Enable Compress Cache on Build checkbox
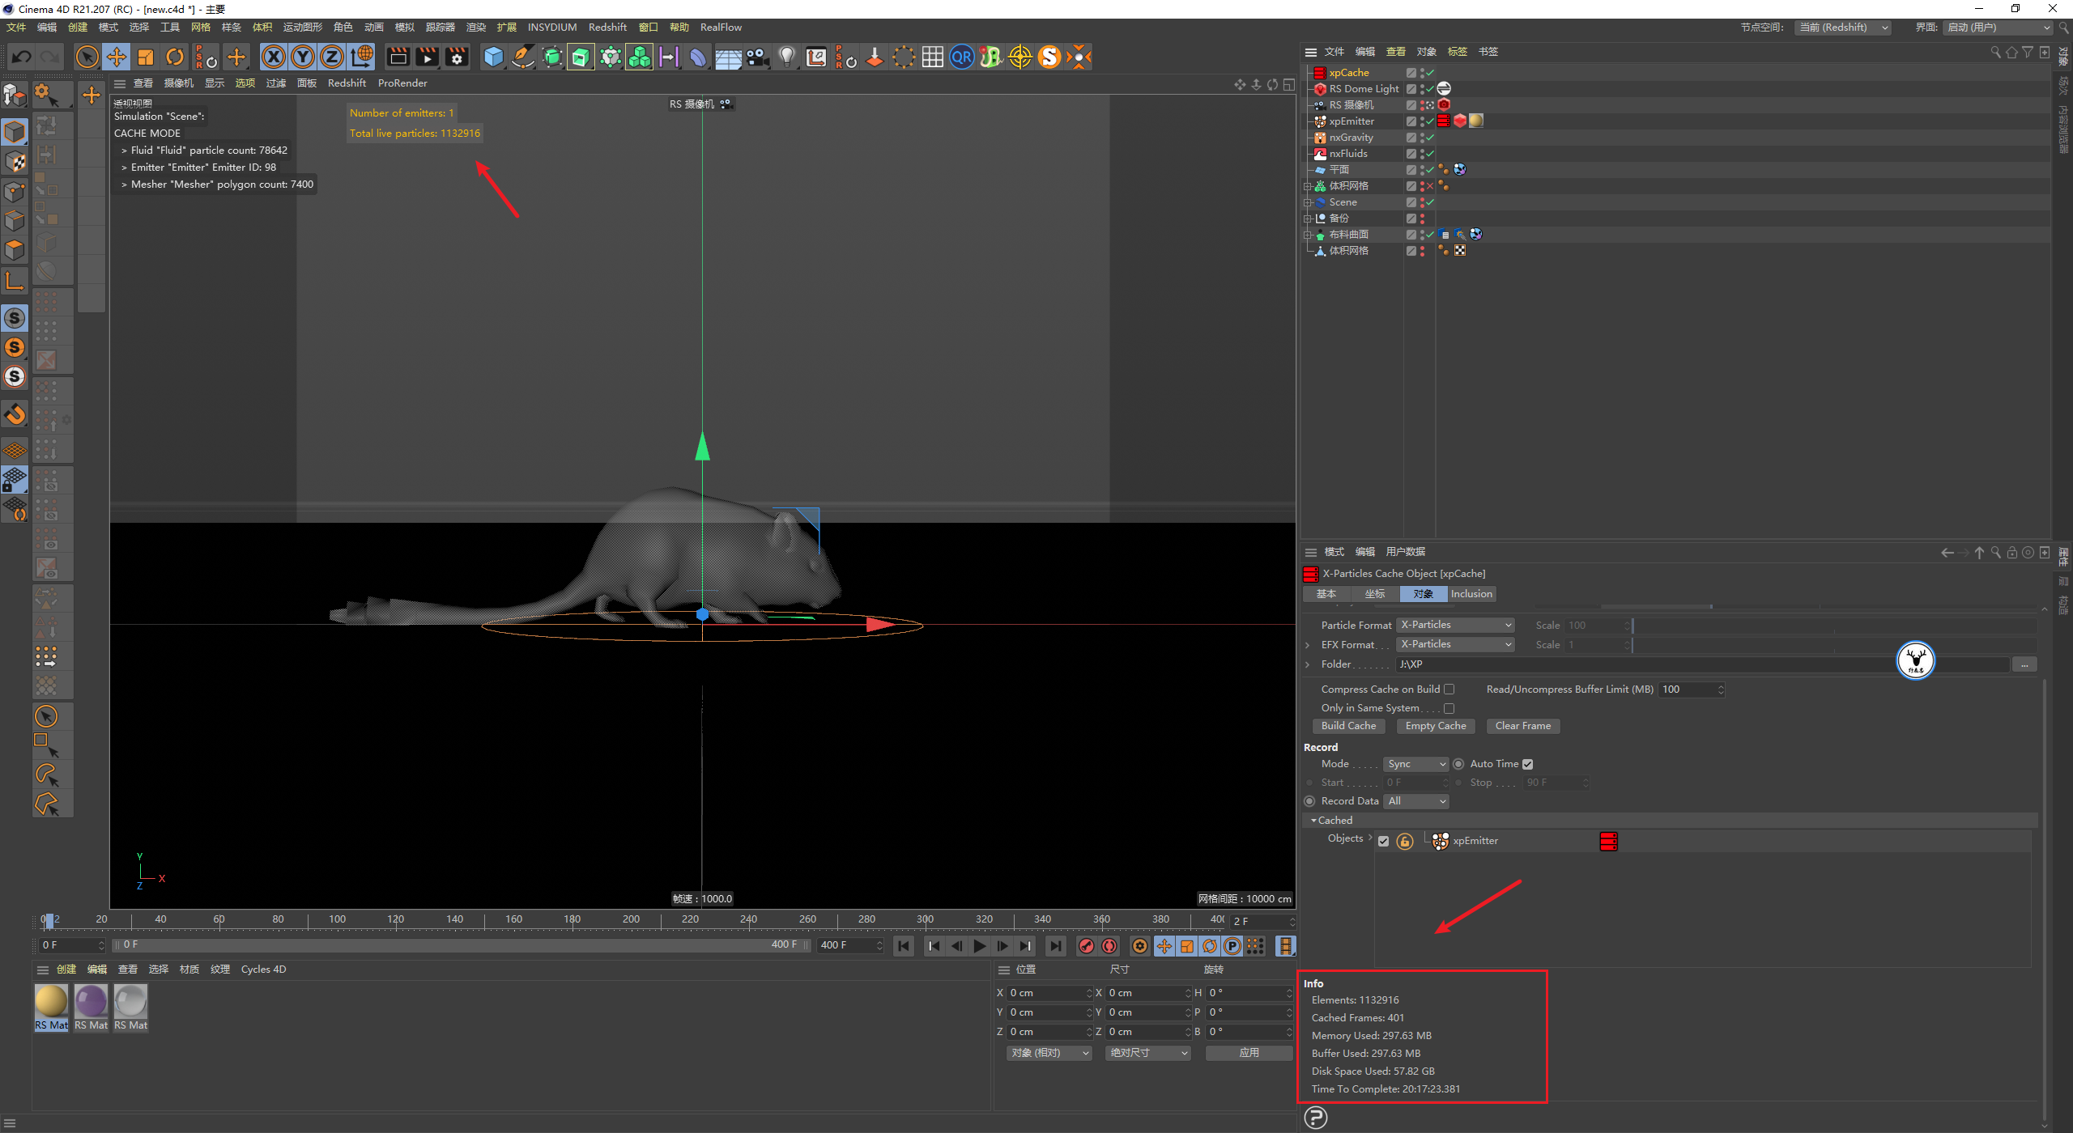This screenshot has width=2073, height=1133. click(x=1449, y=690)
